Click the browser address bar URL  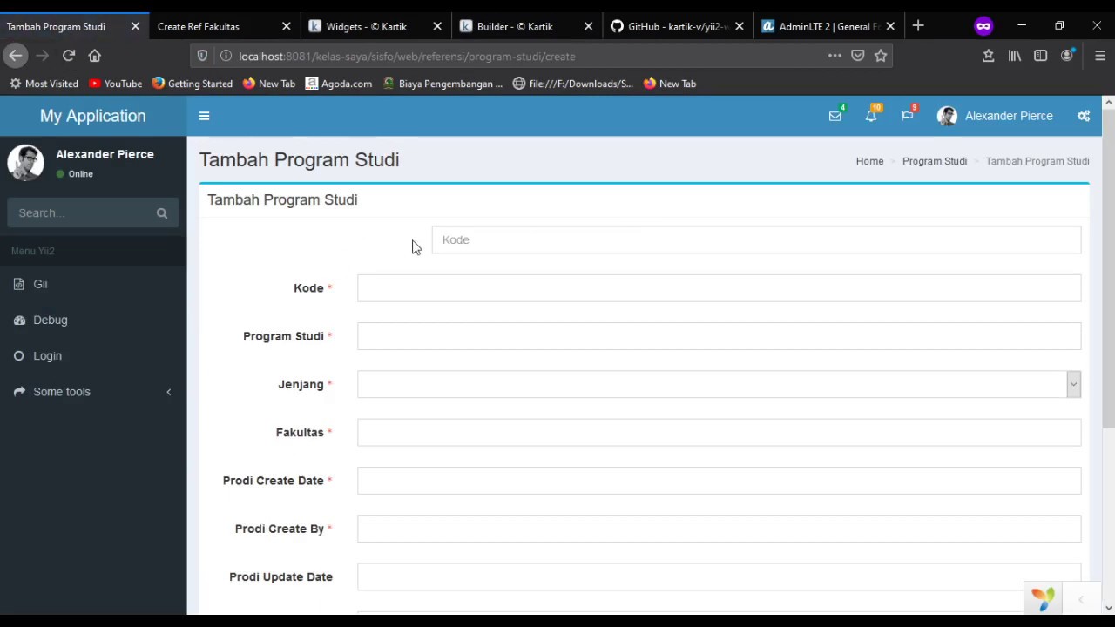click(407, 56)
